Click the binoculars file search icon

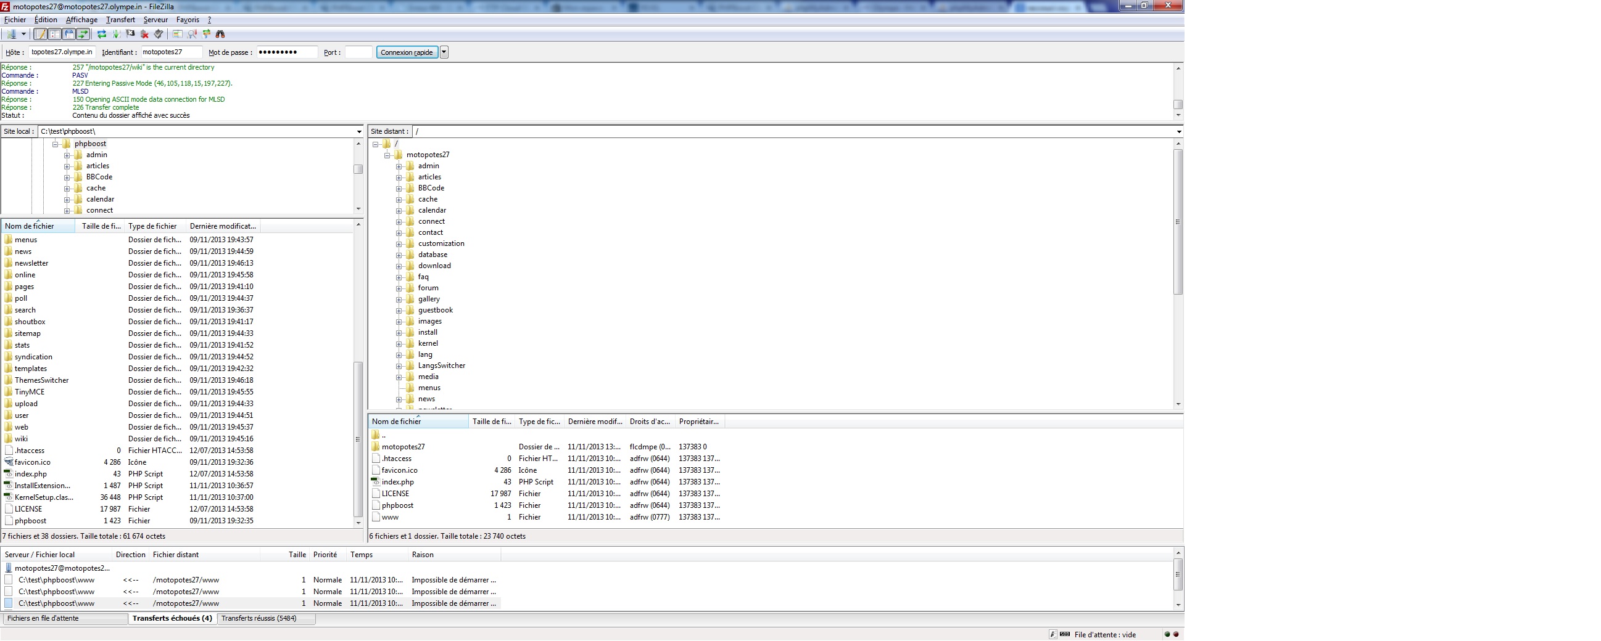(x=220, y=34)
